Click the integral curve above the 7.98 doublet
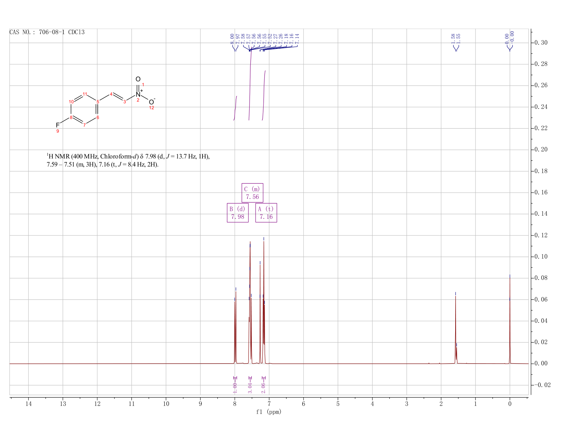The width and height of the screenshot is (576, 445). click(235, 108)
